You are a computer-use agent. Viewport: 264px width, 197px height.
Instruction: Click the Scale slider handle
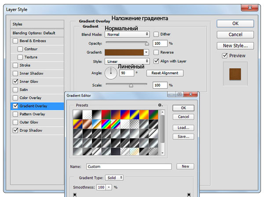pyautogui.click(x=131, y=86)
